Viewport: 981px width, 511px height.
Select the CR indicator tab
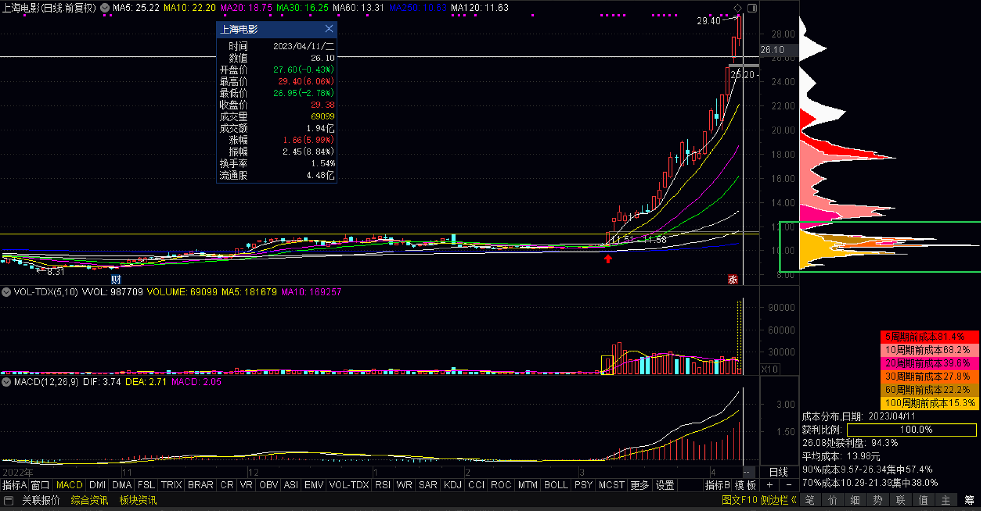[x=226, y=485]
